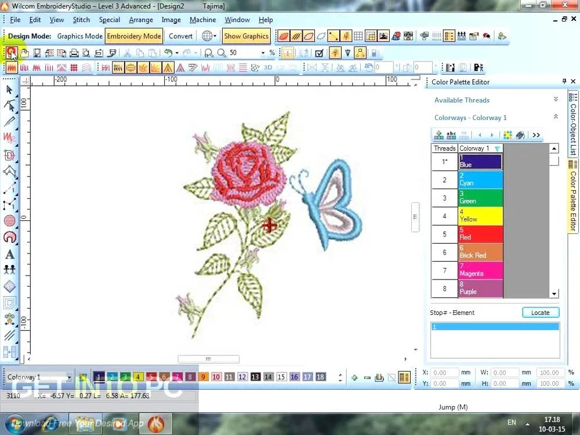Click the Save disk icon
Viewport: 580px width, 435px height.
tap(37, 53)
